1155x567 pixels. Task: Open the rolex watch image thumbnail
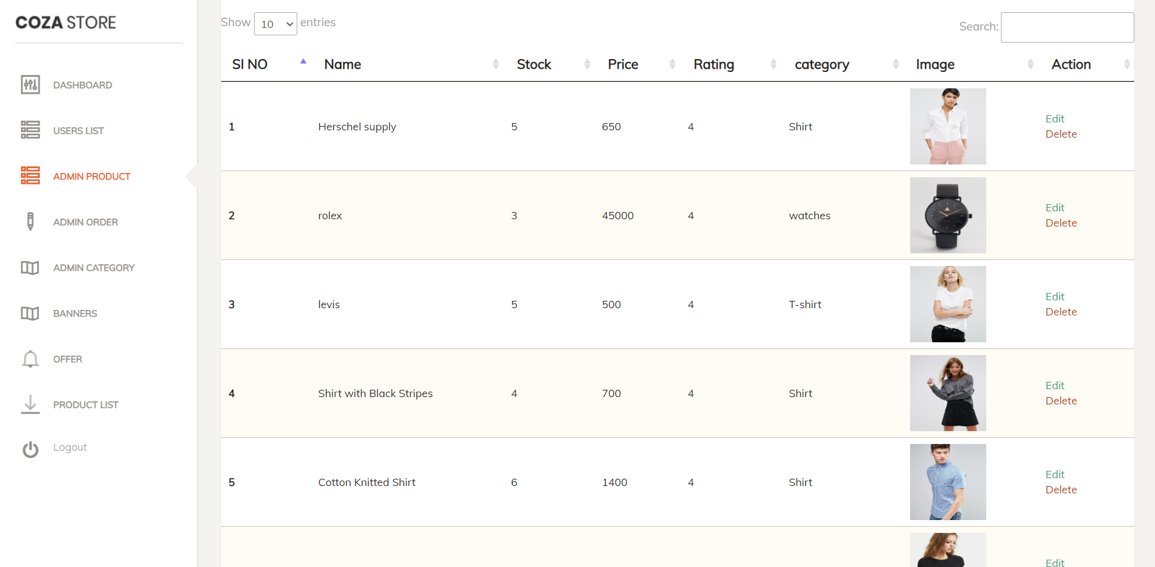(948, 215)
